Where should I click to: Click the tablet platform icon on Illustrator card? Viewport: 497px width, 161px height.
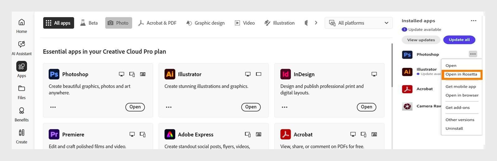point(258,74)
